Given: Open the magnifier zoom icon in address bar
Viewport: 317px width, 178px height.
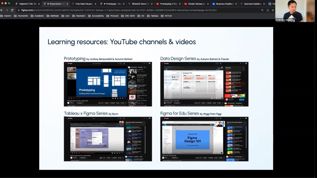Looking at the screenshot, I should tap(262, 11).
